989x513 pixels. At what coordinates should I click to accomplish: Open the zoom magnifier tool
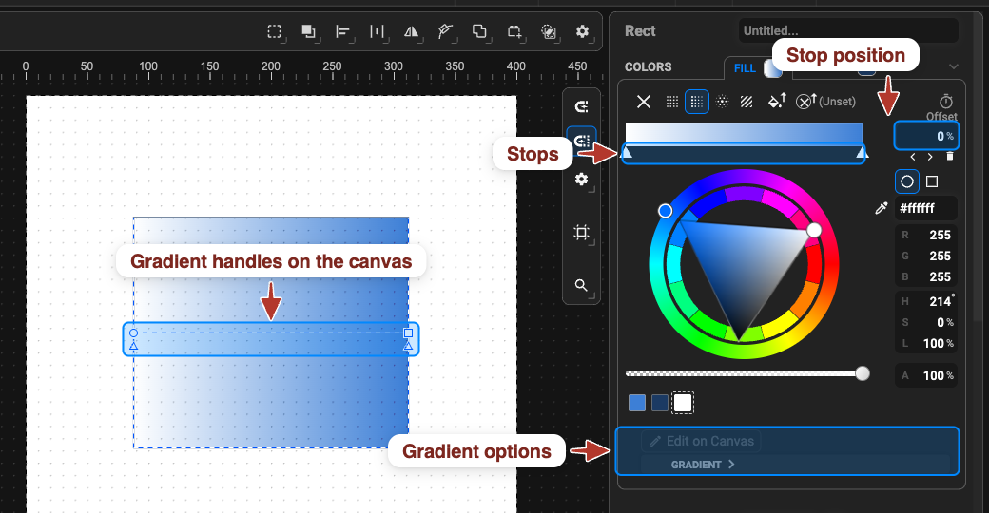[x=582, y=286]
